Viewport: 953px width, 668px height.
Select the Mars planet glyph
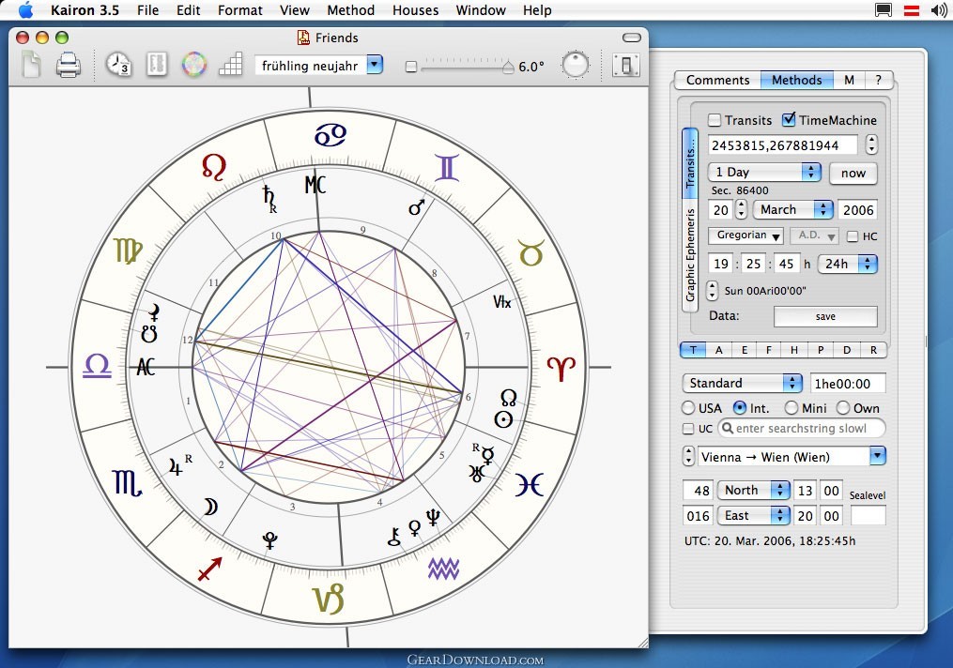(416, 207)
